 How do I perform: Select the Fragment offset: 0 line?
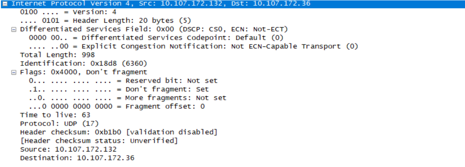117,107
